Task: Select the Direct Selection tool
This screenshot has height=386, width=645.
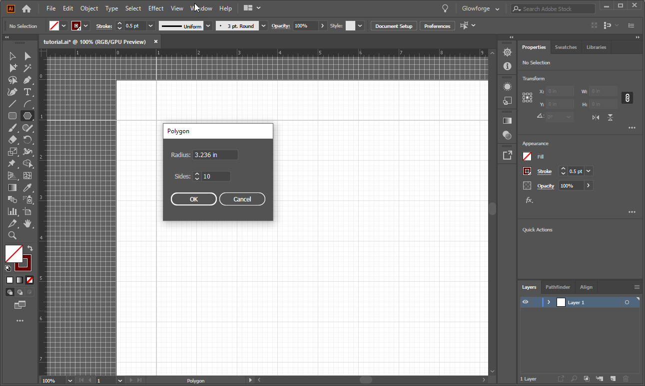Action: tap(27, 56)
